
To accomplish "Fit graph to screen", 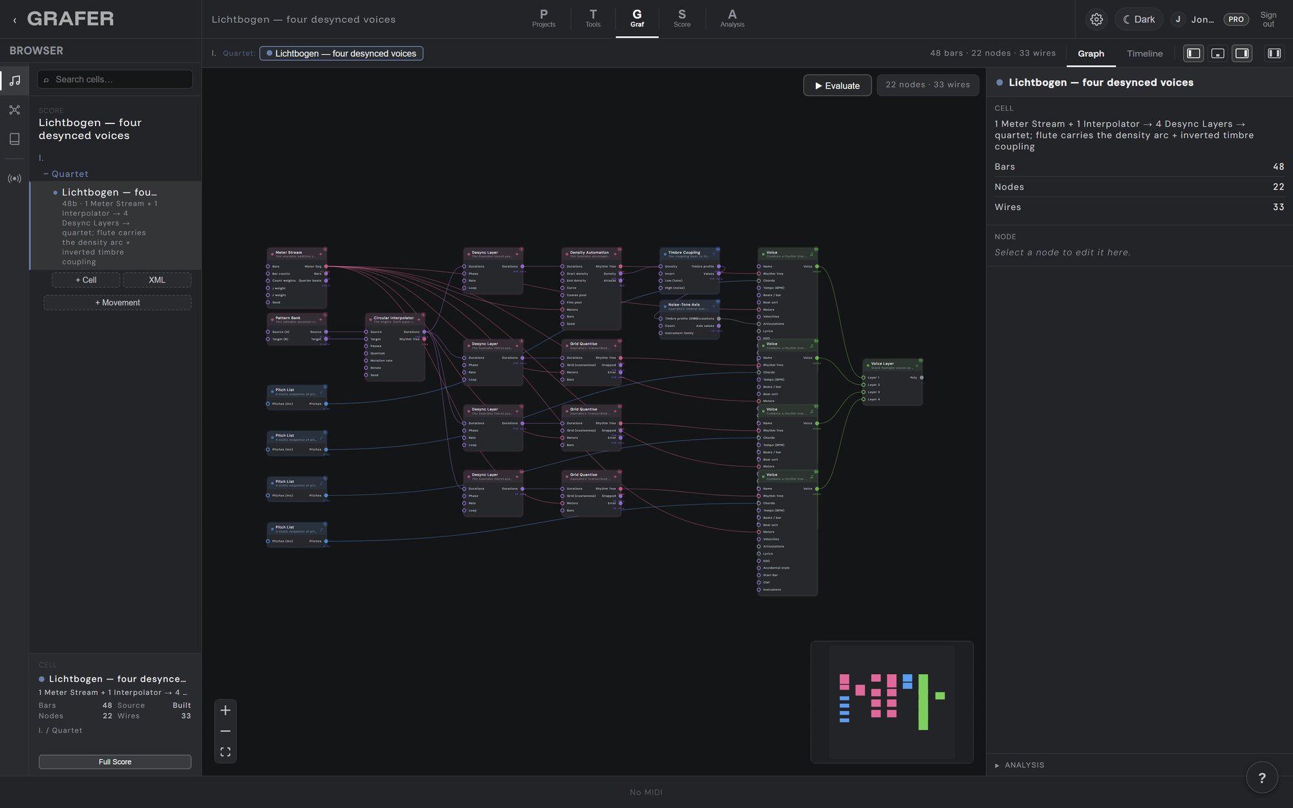I will tap(225, 752).
